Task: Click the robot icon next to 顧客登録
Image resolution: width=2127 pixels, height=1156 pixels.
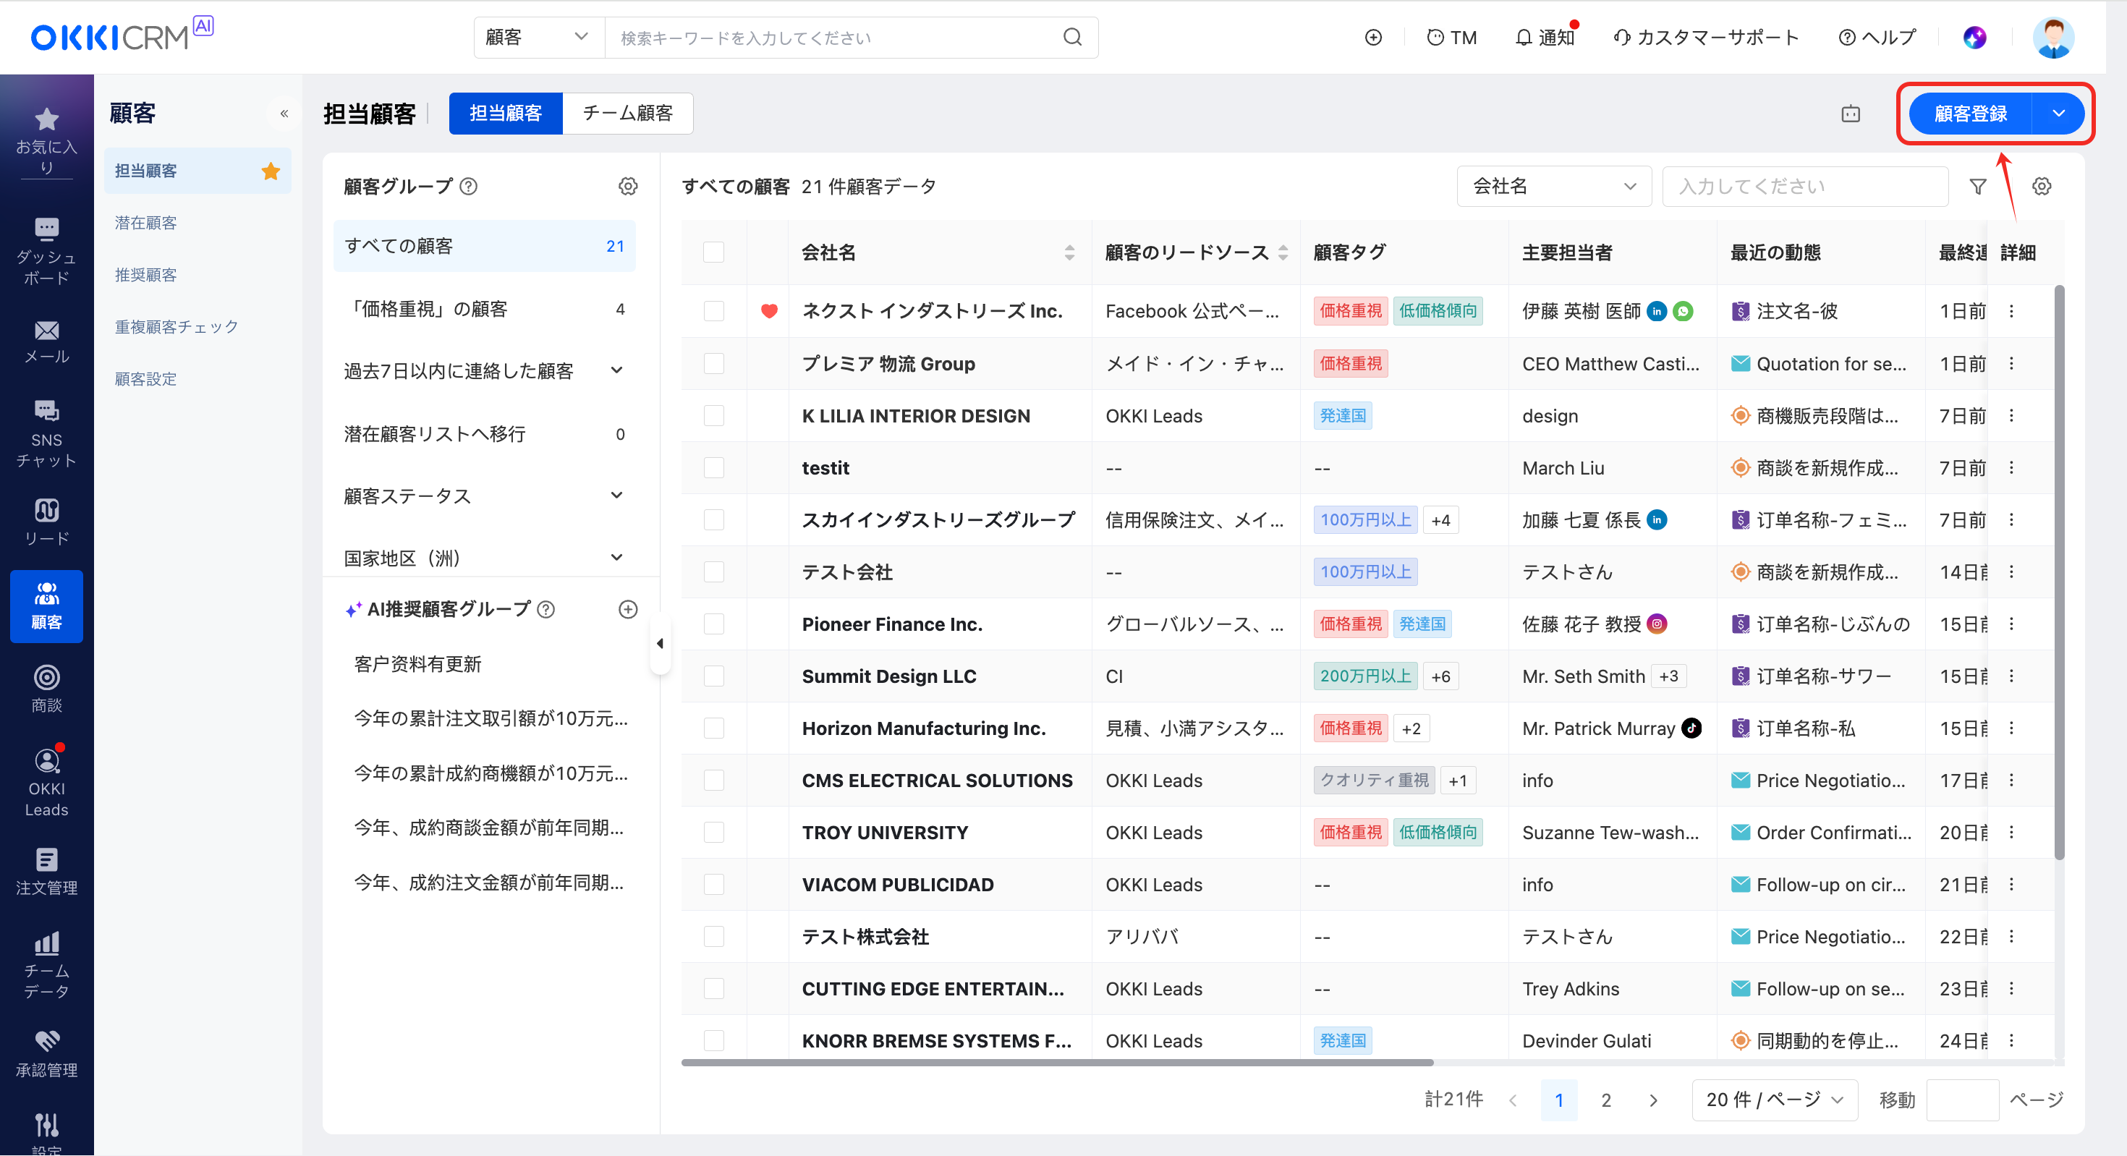Action: tap(1851, 114)
